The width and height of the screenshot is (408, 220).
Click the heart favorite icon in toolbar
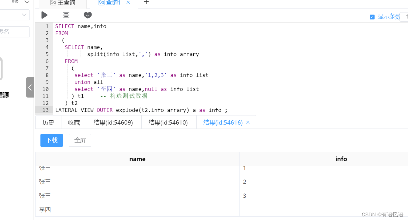88,15
